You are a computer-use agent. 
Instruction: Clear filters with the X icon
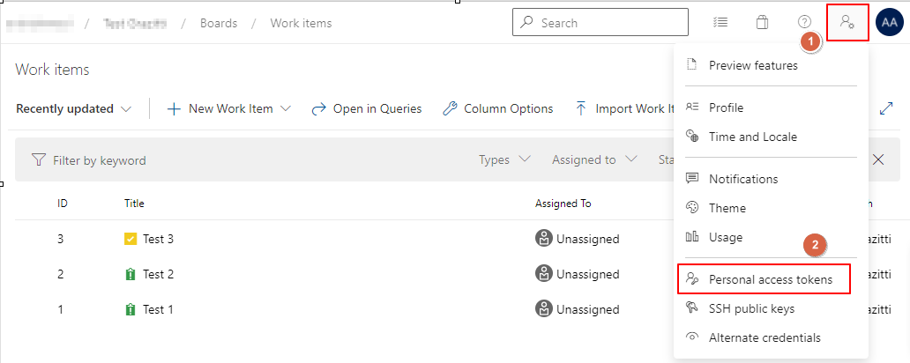[878, 159]
